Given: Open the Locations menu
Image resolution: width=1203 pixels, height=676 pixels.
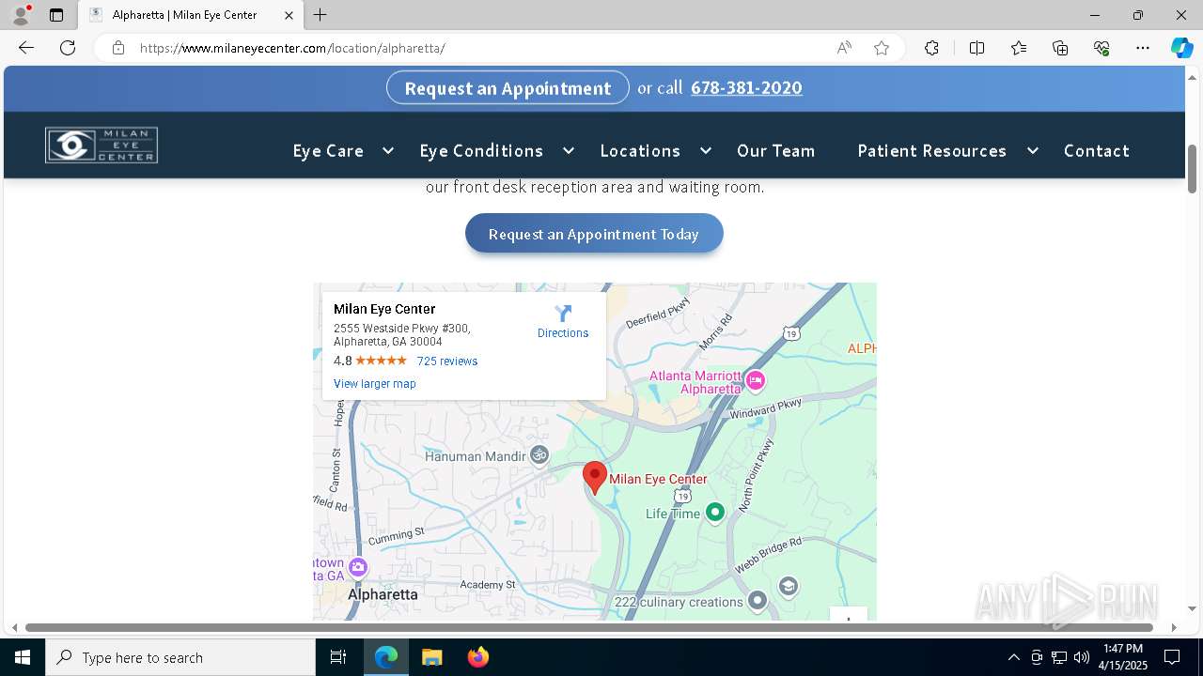Looking at the screenshot, I should [640, 150].
